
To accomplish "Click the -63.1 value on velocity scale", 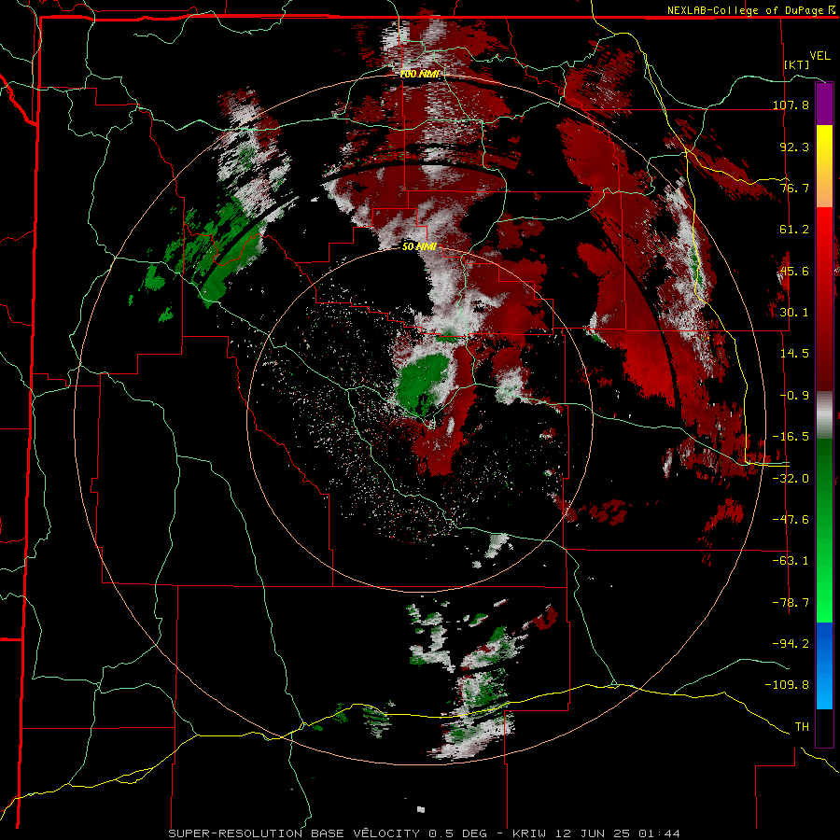I will 791,560.
